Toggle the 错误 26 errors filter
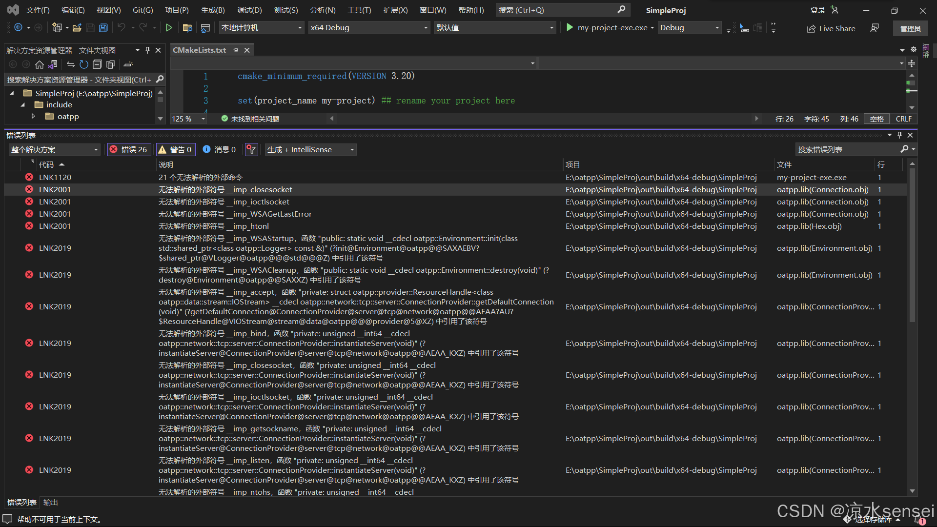The image size is (937, 527). (129, 150)
